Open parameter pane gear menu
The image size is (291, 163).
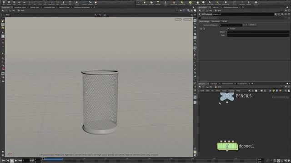(276, 14)
